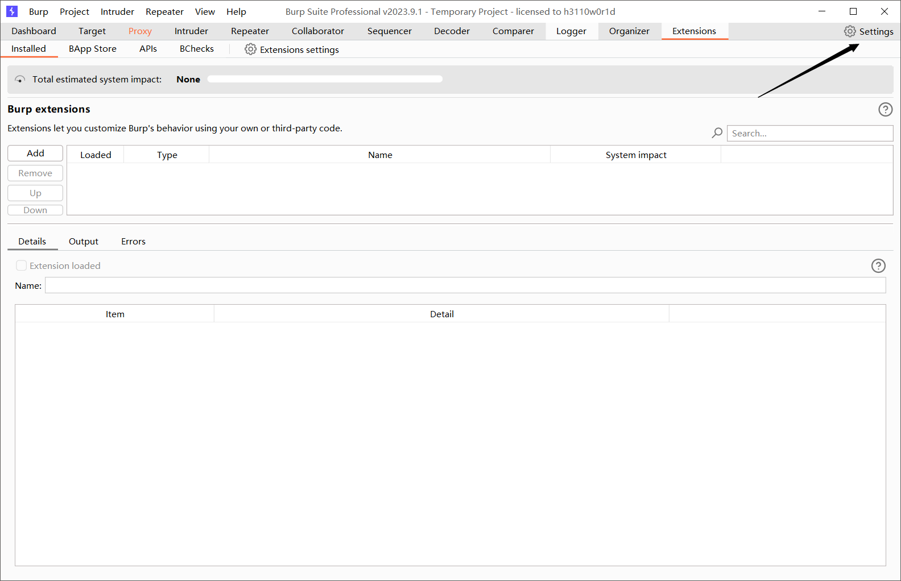Click the Detail column header

pos(442,314)
